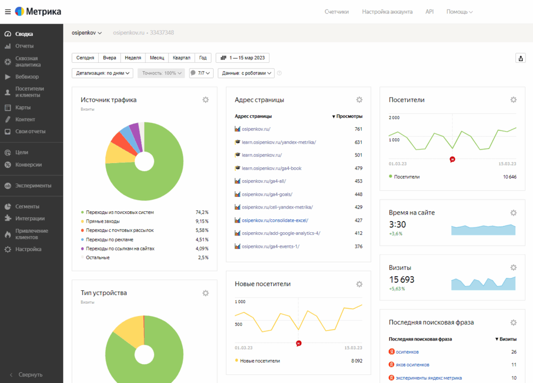Click hat icon beside learn.osipenkov.ru/ga4-book
Viewport: 533px width, 383px height.
tap(237, 168)
